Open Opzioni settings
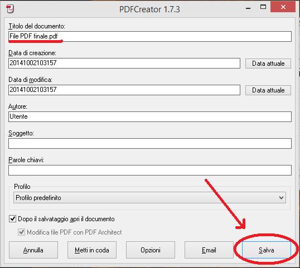 (x=151, y=250)
